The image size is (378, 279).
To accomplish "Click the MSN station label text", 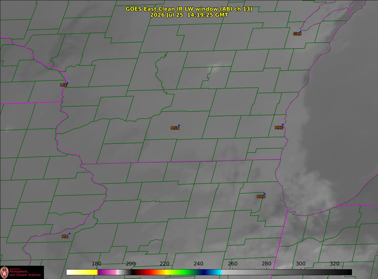I will pos(175,128).
